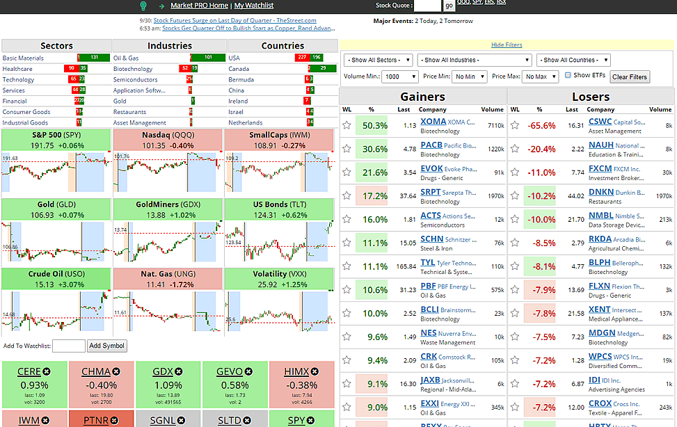Remove PTNR from the watchlist tiles

pyautogui.click(x=114, y=421)
